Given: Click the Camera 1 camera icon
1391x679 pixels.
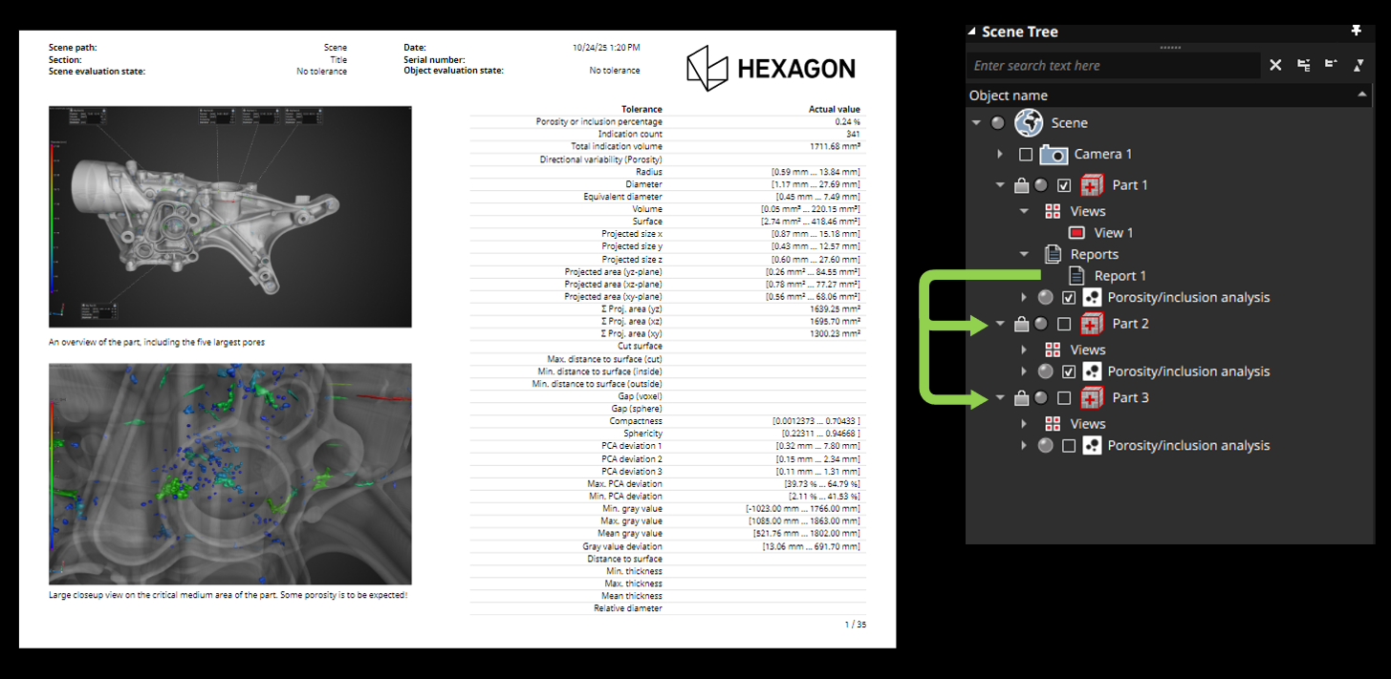Looking at the screenshot, I should 1054,154.
